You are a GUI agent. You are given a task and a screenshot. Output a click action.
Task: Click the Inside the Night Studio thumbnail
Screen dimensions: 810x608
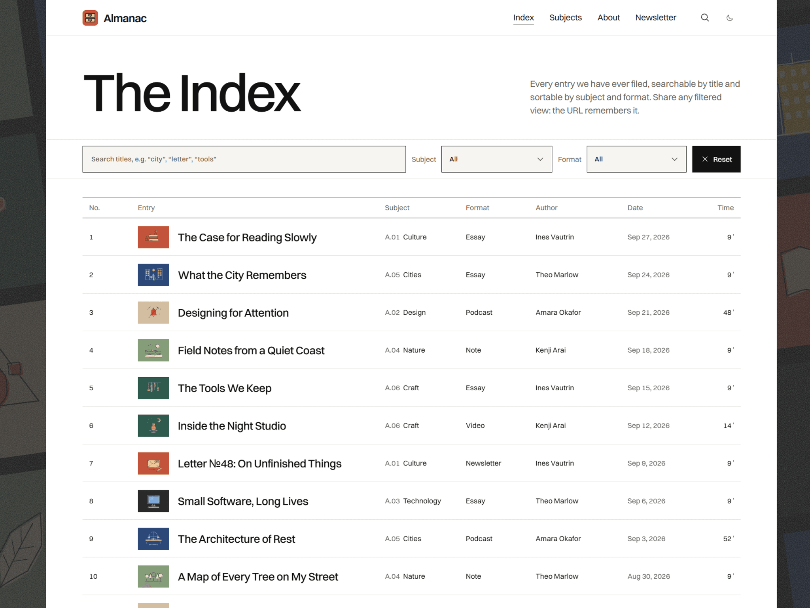coord(153,426)
